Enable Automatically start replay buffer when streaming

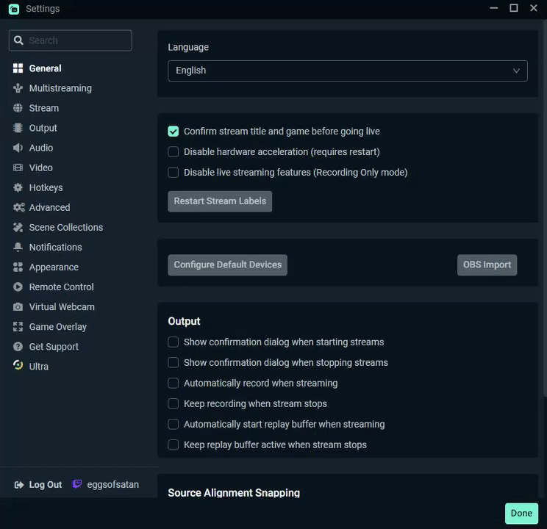pyautogui.click(x=173, y=425)
